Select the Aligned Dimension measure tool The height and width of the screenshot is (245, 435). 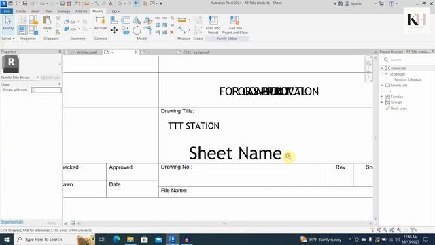click(x=182, y=20)
